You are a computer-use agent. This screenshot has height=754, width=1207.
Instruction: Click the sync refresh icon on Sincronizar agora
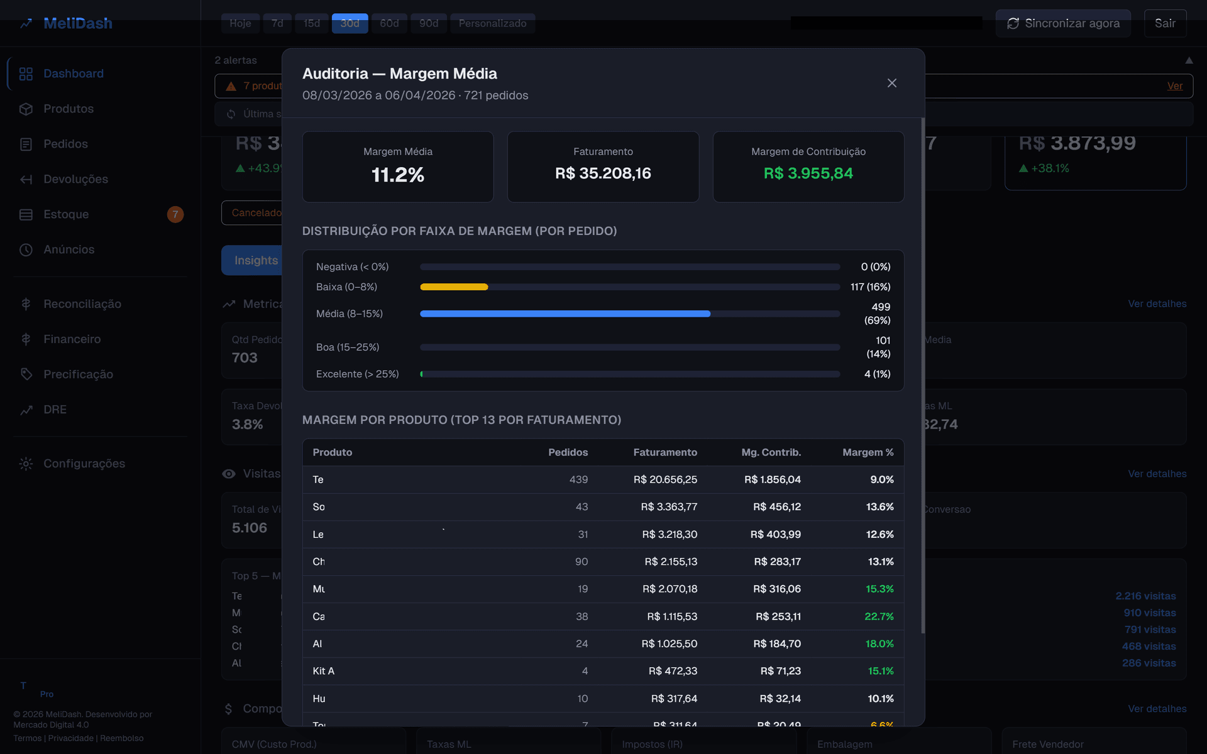[x=1013, y=23]
